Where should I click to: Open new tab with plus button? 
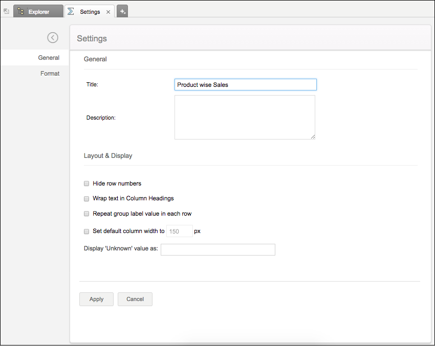[x=122, y=11]
